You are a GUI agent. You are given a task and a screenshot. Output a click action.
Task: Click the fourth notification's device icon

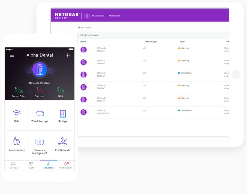pos(83,87)
